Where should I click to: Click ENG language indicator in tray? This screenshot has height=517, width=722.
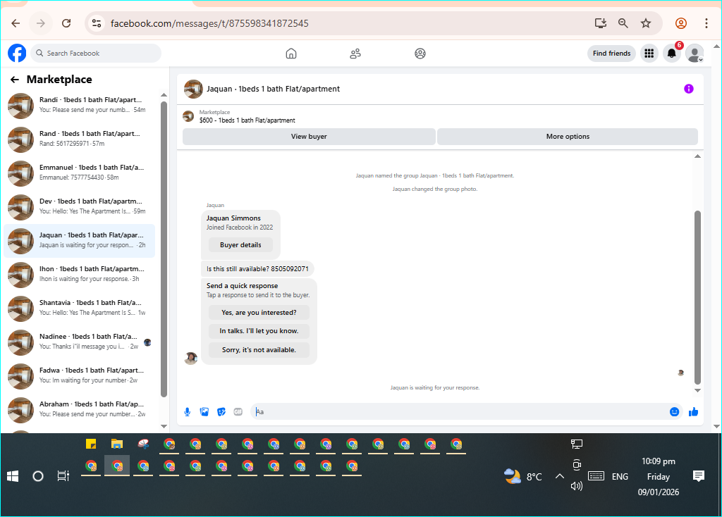620,477
